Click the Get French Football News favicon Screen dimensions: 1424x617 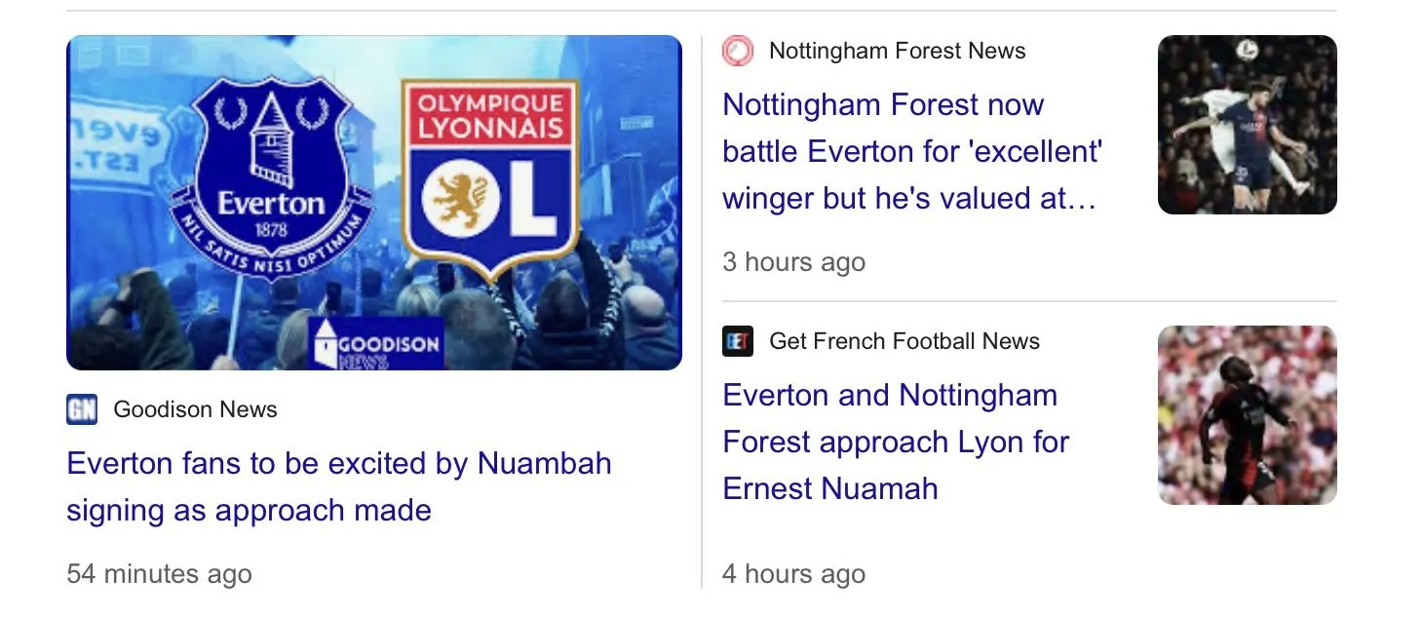tap(738, 341)
